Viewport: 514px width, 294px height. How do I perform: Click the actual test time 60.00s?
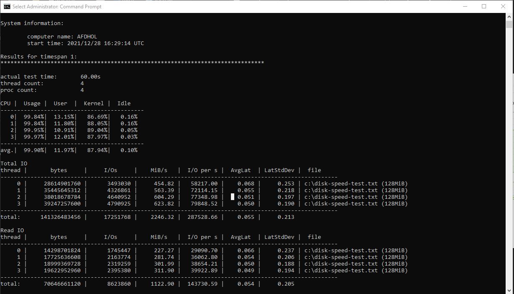pos(91,76)
